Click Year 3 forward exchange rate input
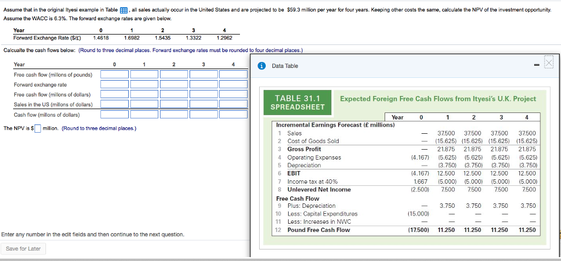 click(204, 84)
